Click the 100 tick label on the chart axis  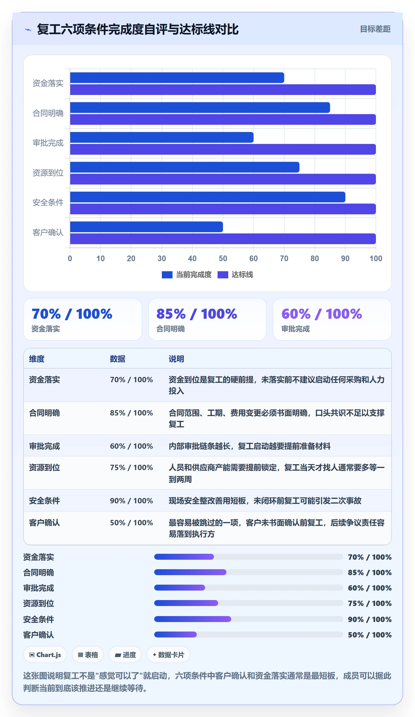(376, 258)
